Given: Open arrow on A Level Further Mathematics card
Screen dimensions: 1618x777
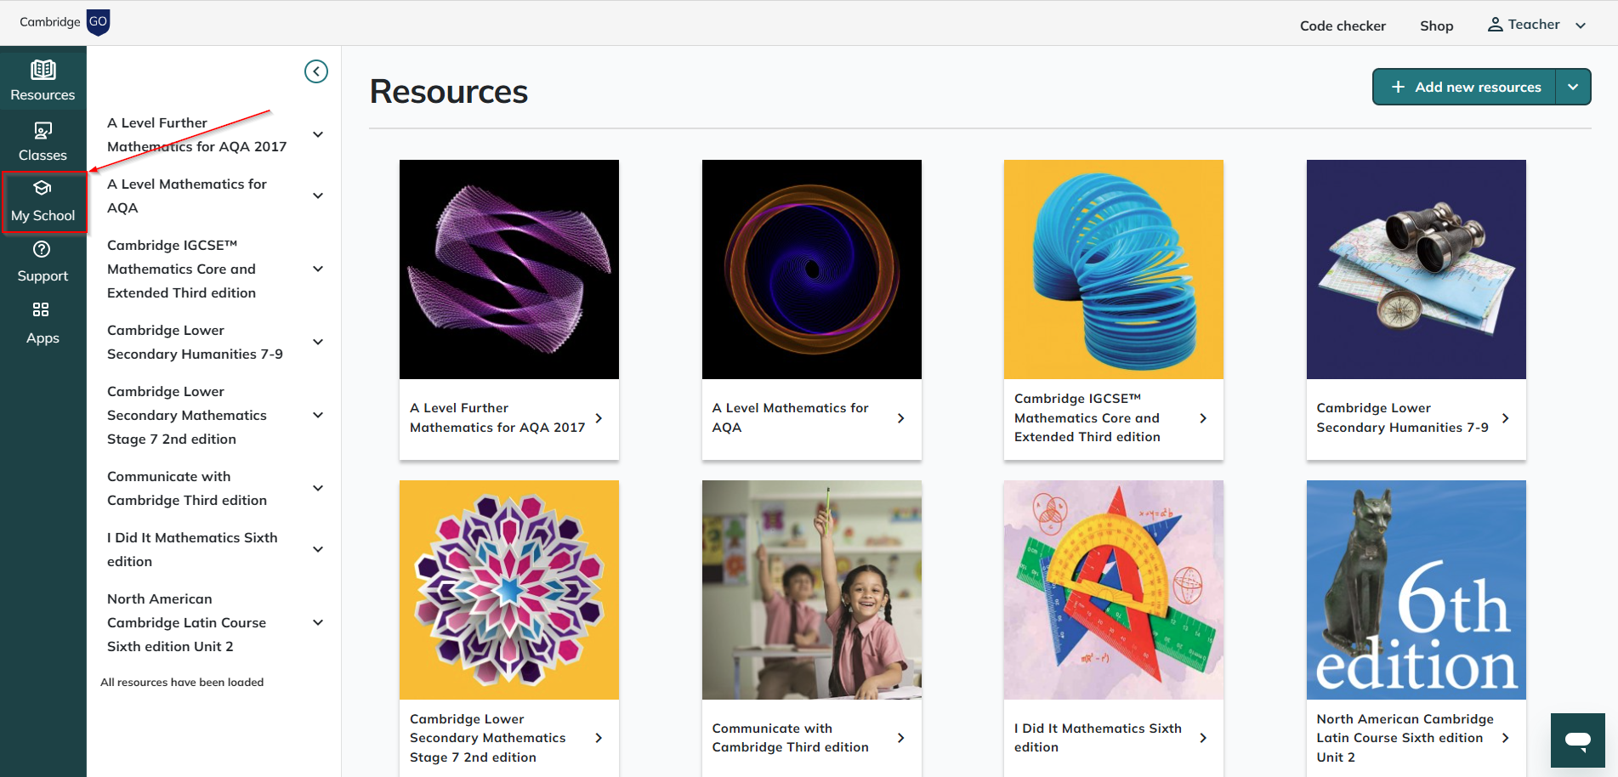Looking at the screenshot, I should click(x=599, y=418).
